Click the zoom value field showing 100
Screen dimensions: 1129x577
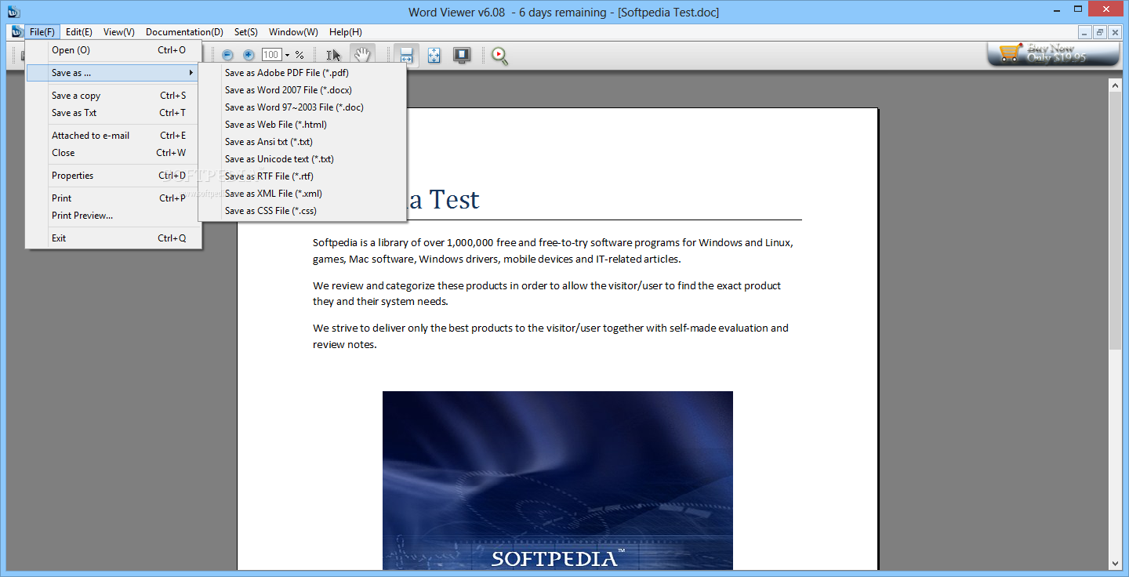click(271, 55)
